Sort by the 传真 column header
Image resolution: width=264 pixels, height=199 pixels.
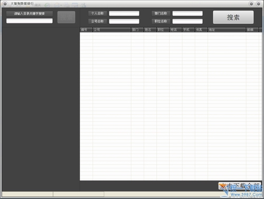201,30
